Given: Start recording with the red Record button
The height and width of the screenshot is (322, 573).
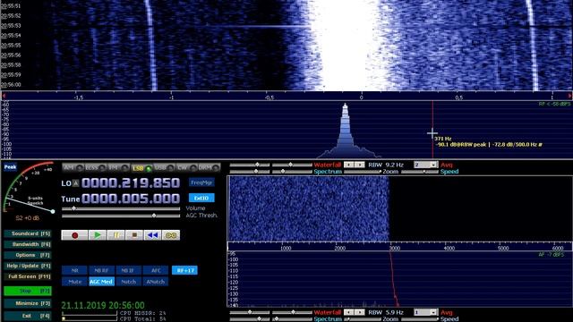Looking at the screenshot, I should [x=74, y=235].
